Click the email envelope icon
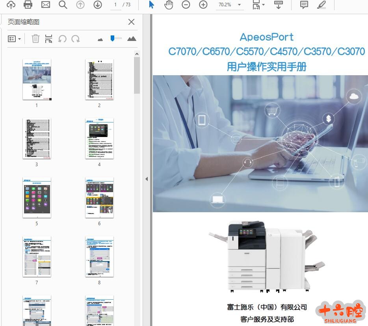Screen dimensions: 368x326 [x=46, y=5]
